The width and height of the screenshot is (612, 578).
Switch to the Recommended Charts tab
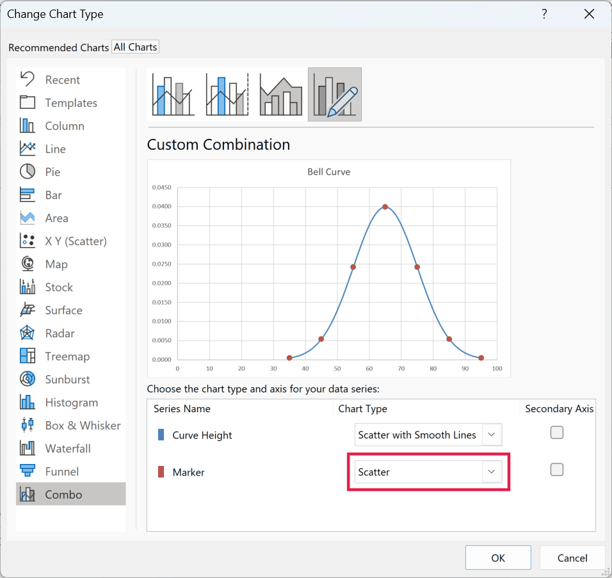(x=58, y=47)
